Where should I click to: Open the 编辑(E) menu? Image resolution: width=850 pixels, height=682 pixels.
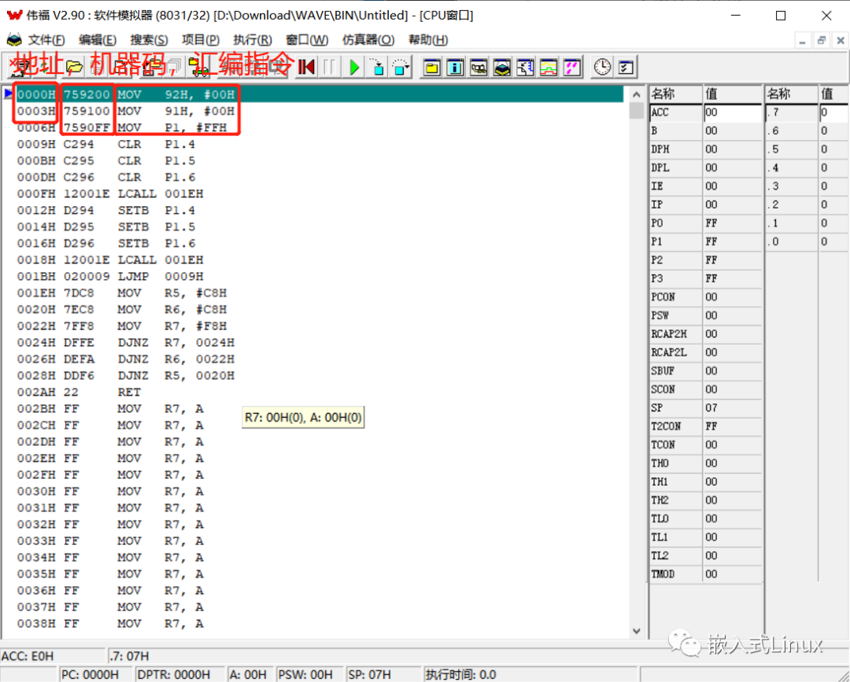(x=97, y=40)
